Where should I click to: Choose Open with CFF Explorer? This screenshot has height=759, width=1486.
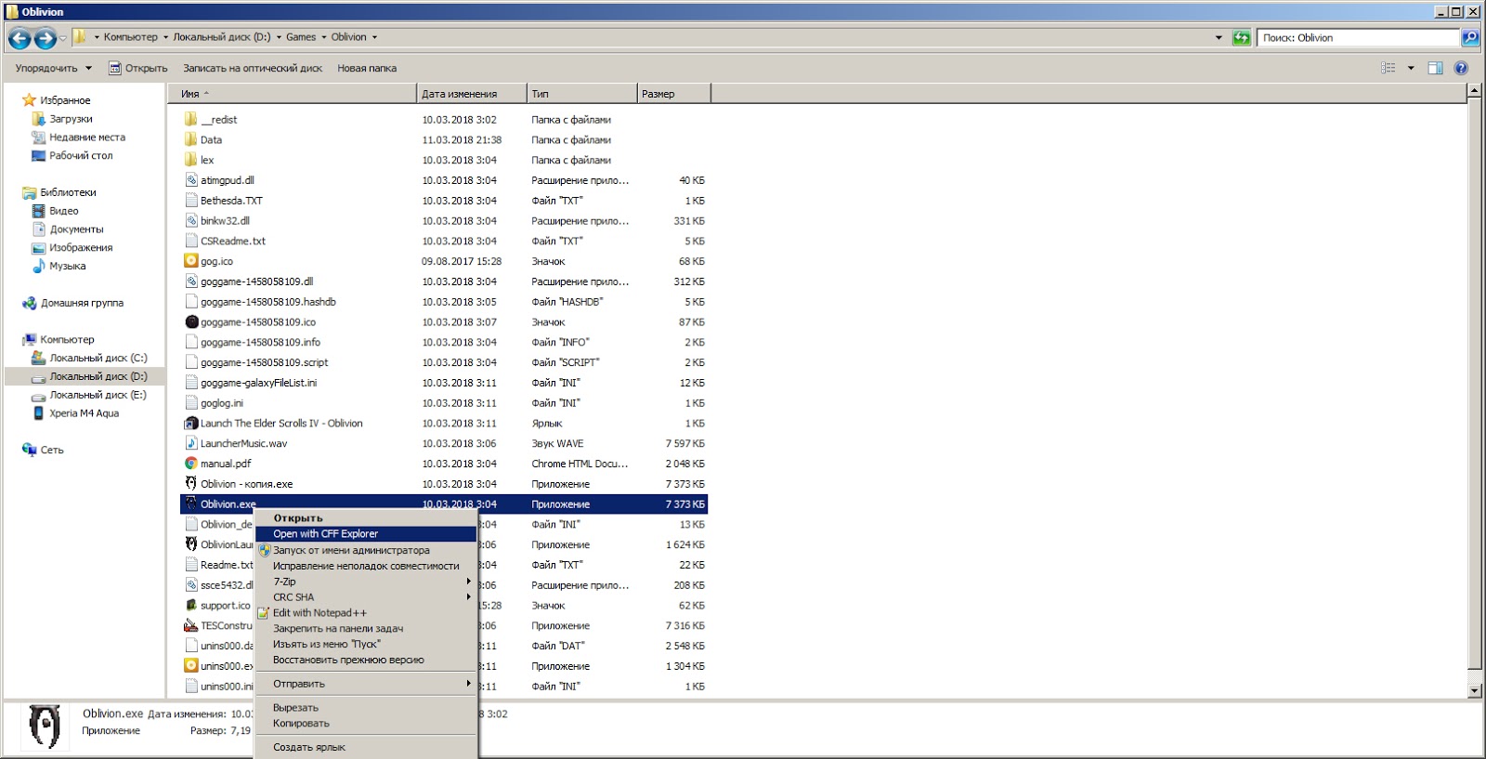click(365, 534)
